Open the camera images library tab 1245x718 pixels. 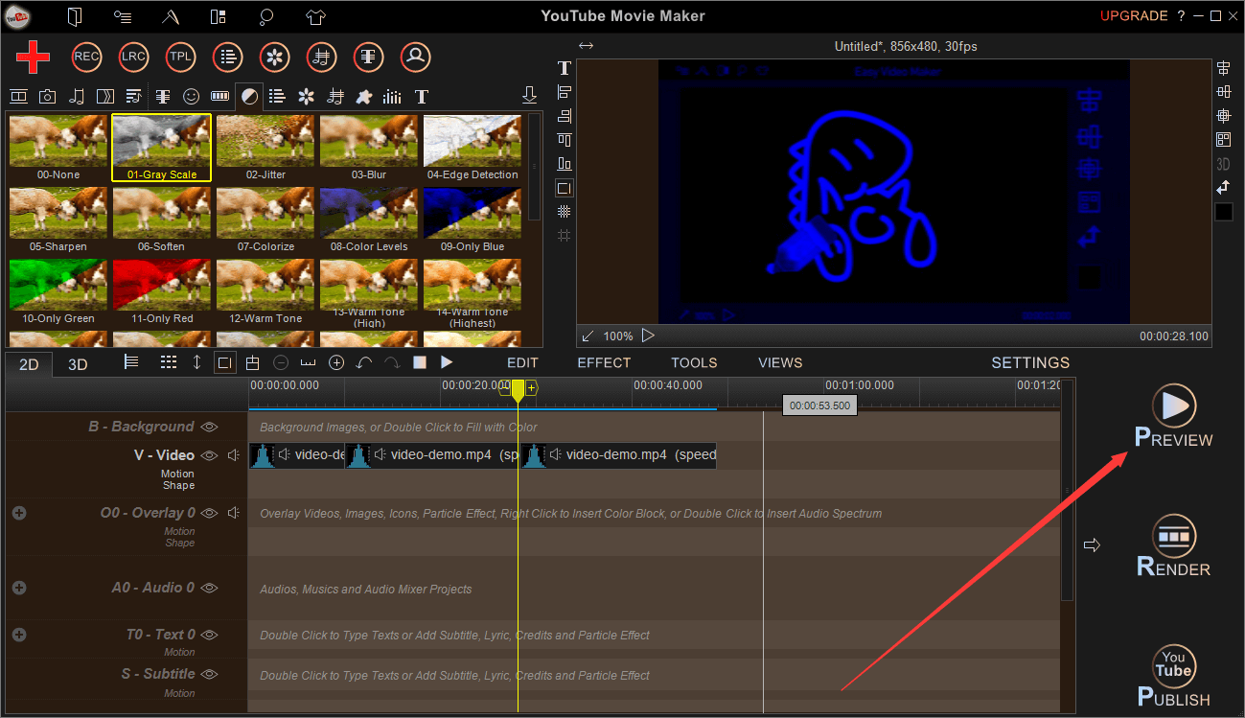[x=47, y=96]
